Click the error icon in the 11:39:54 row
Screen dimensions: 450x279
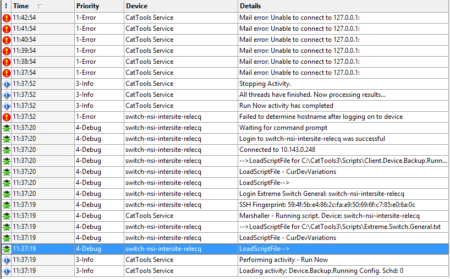click(6, 51)
